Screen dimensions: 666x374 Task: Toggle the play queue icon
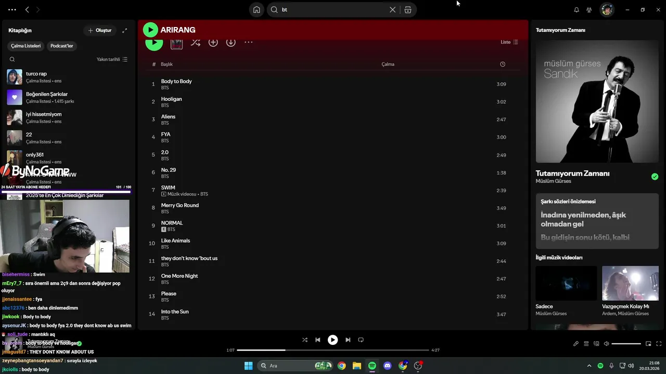click(x=586, y=343)
